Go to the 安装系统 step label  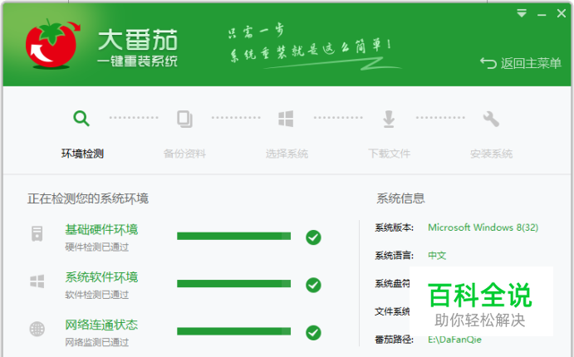point(491,154)
